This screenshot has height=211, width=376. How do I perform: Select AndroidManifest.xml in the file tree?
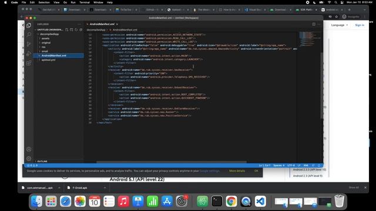(x=59, y=56)
